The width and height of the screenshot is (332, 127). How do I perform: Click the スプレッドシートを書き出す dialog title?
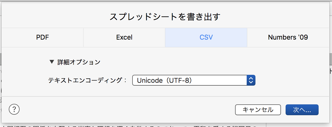point(165,17)
